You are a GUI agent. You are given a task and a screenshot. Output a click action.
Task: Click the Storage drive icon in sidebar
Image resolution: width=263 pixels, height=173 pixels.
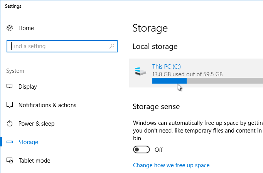coord(10,142)
